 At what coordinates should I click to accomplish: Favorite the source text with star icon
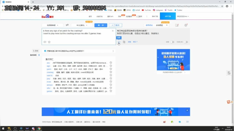tap(49, 42)
